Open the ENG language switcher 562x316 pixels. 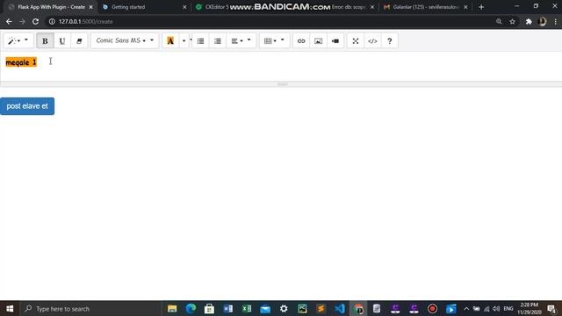coord(508,308)
